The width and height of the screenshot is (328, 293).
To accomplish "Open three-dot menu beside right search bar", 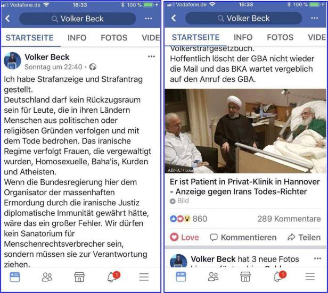I will coord(315,18).
